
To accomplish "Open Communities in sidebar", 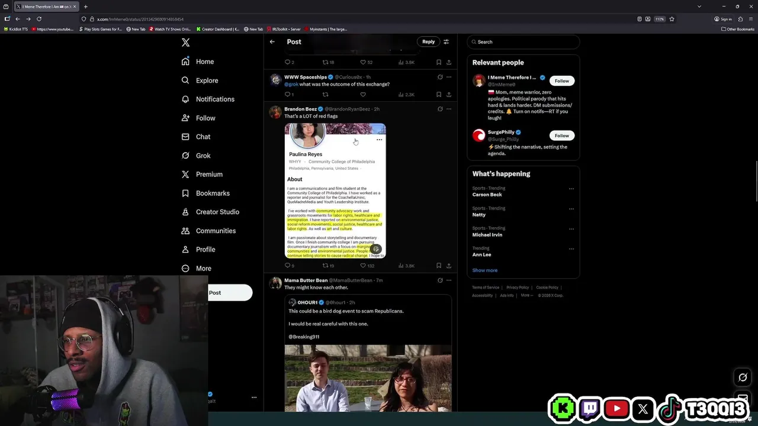I will pyautogui.click(x=208, y=231).
